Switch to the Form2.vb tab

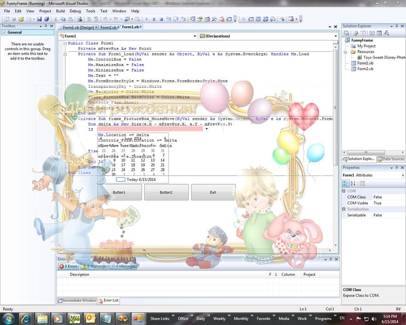pos(109,27)
